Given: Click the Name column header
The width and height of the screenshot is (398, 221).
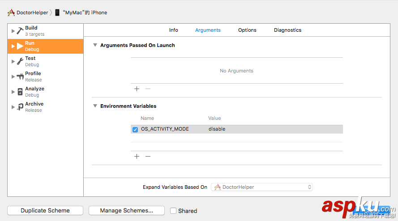Looking at the screenshot, I should point(147,118).
